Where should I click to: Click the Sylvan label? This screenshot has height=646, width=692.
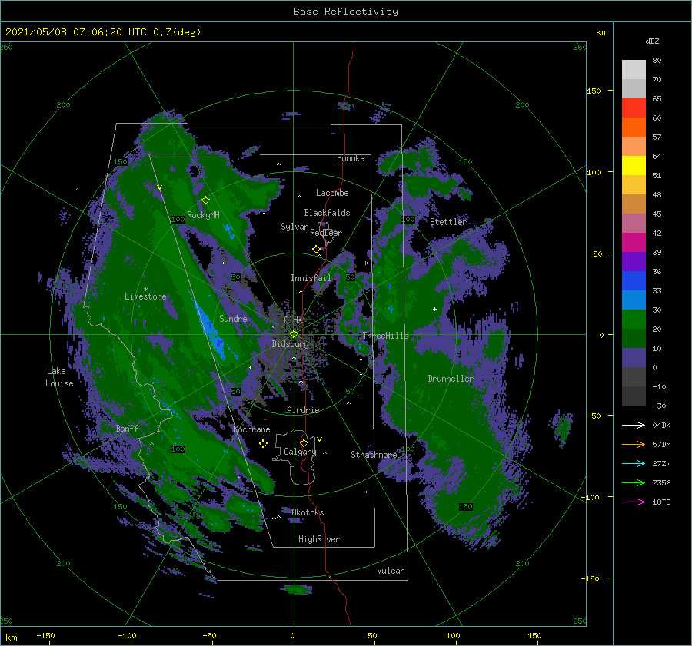[x=294, y=227]
